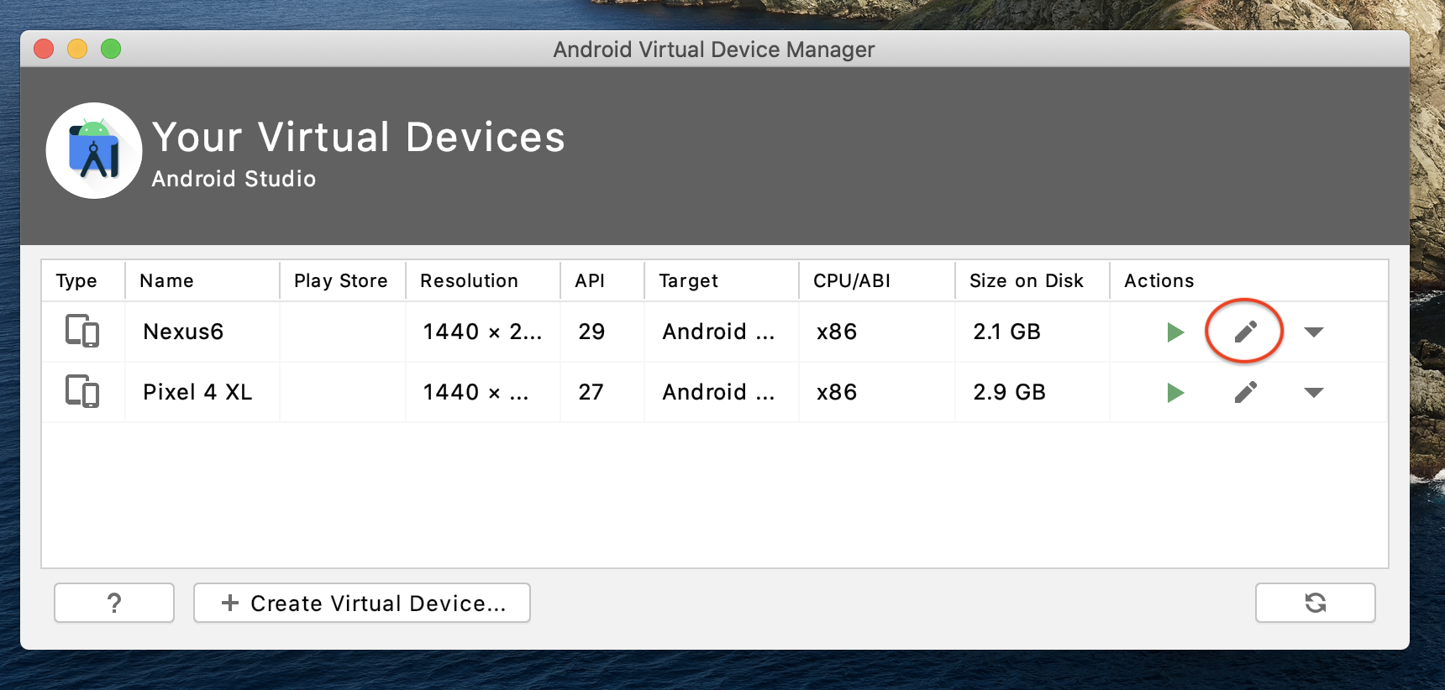This screenshot has width=1445, height=690.
Task: Click the Resolution column header
Action: click(469, 281)
